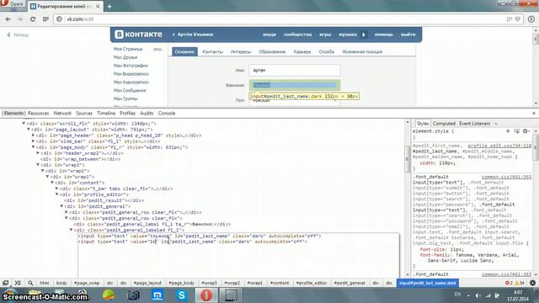Collapse the page_body div node
The width and height of the screenshot is (539, 303).
pyautogui.click(x=34, y=147)
